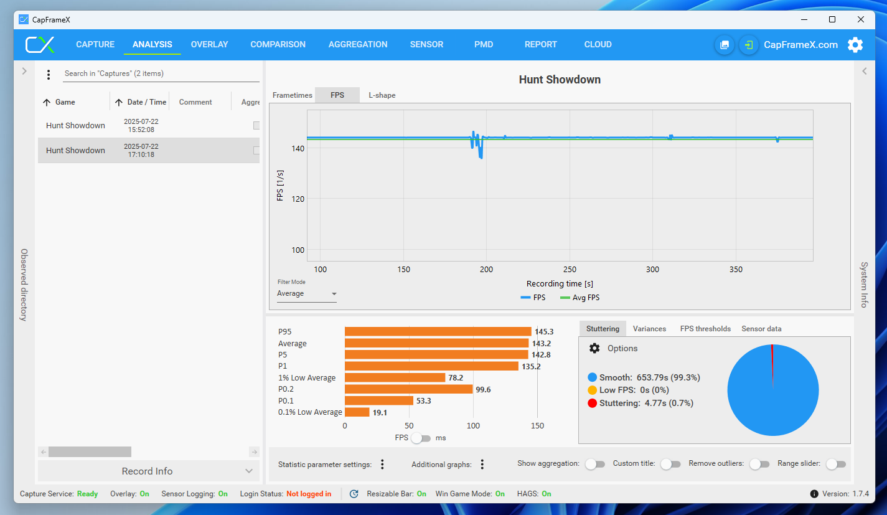
Task: Click the screenshot gallery icon in header
Action: tap(724, 45)
